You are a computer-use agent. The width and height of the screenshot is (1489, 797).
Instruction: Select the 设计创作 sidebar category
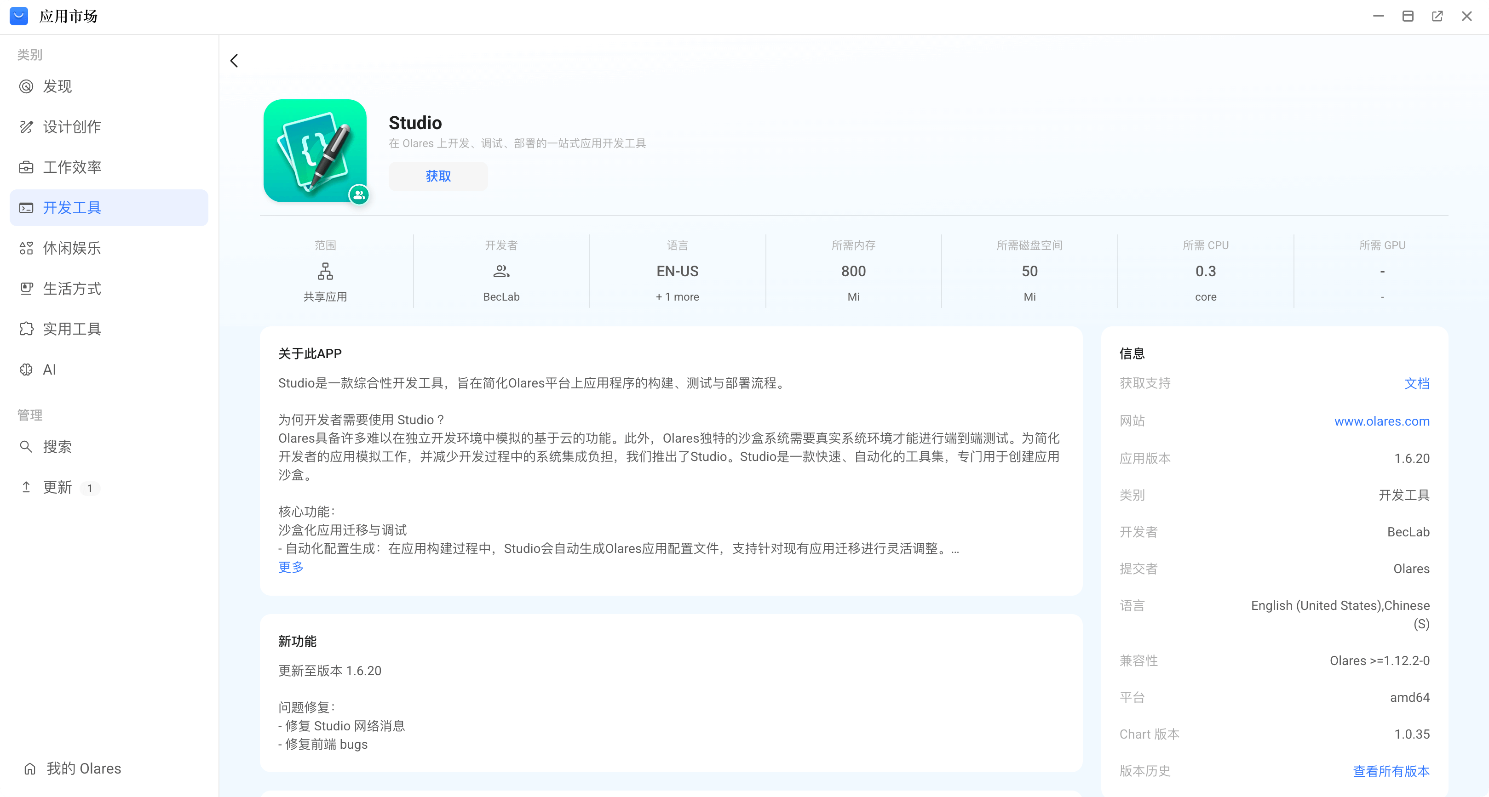point(72,126)
